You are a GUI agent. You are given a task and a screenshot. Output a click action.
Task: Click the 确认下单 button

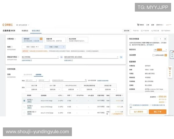point(157,112)
